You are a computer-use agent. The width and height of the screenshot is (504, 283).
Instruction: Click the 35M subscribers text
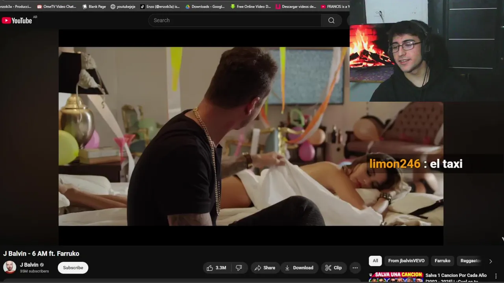coord(34,271)
